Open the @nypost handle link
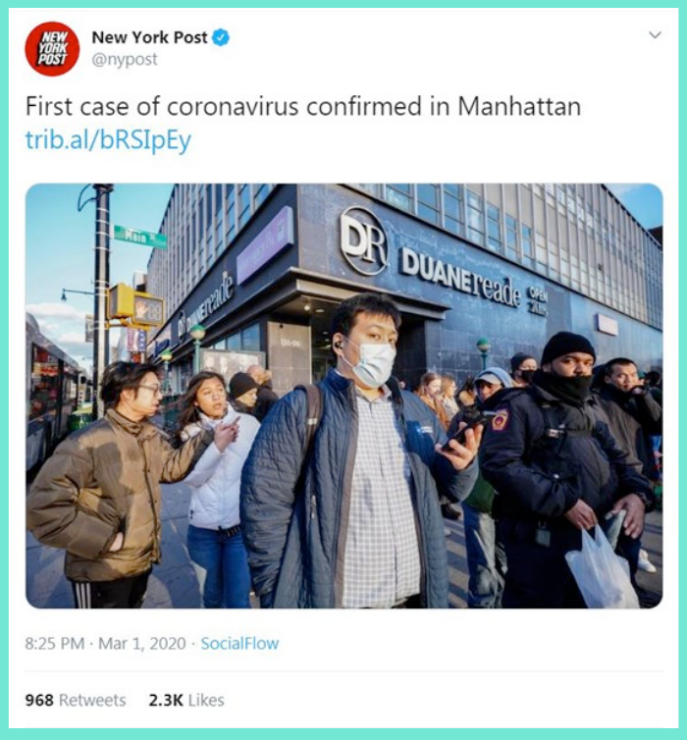Screen dimensions: 687x740 tap(124, 60)
